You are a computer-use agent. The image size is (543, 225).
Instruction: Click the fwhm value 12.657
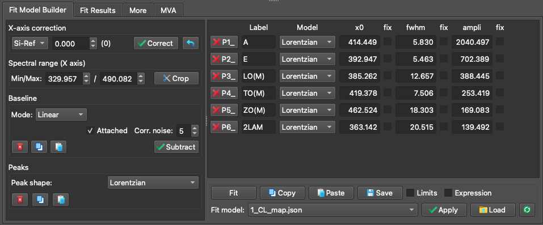(416, 76)
